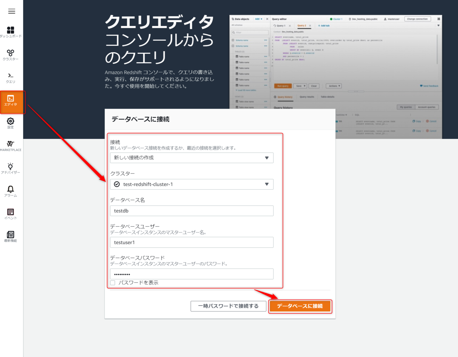Open the クエリ sidebar icon
Viewport: 458px width, 357px height.
11,76
